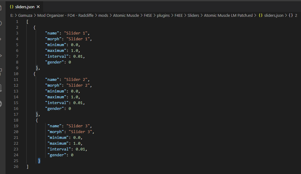
Task: Open the Sliders breadcrumb folder
Action: 193,15
